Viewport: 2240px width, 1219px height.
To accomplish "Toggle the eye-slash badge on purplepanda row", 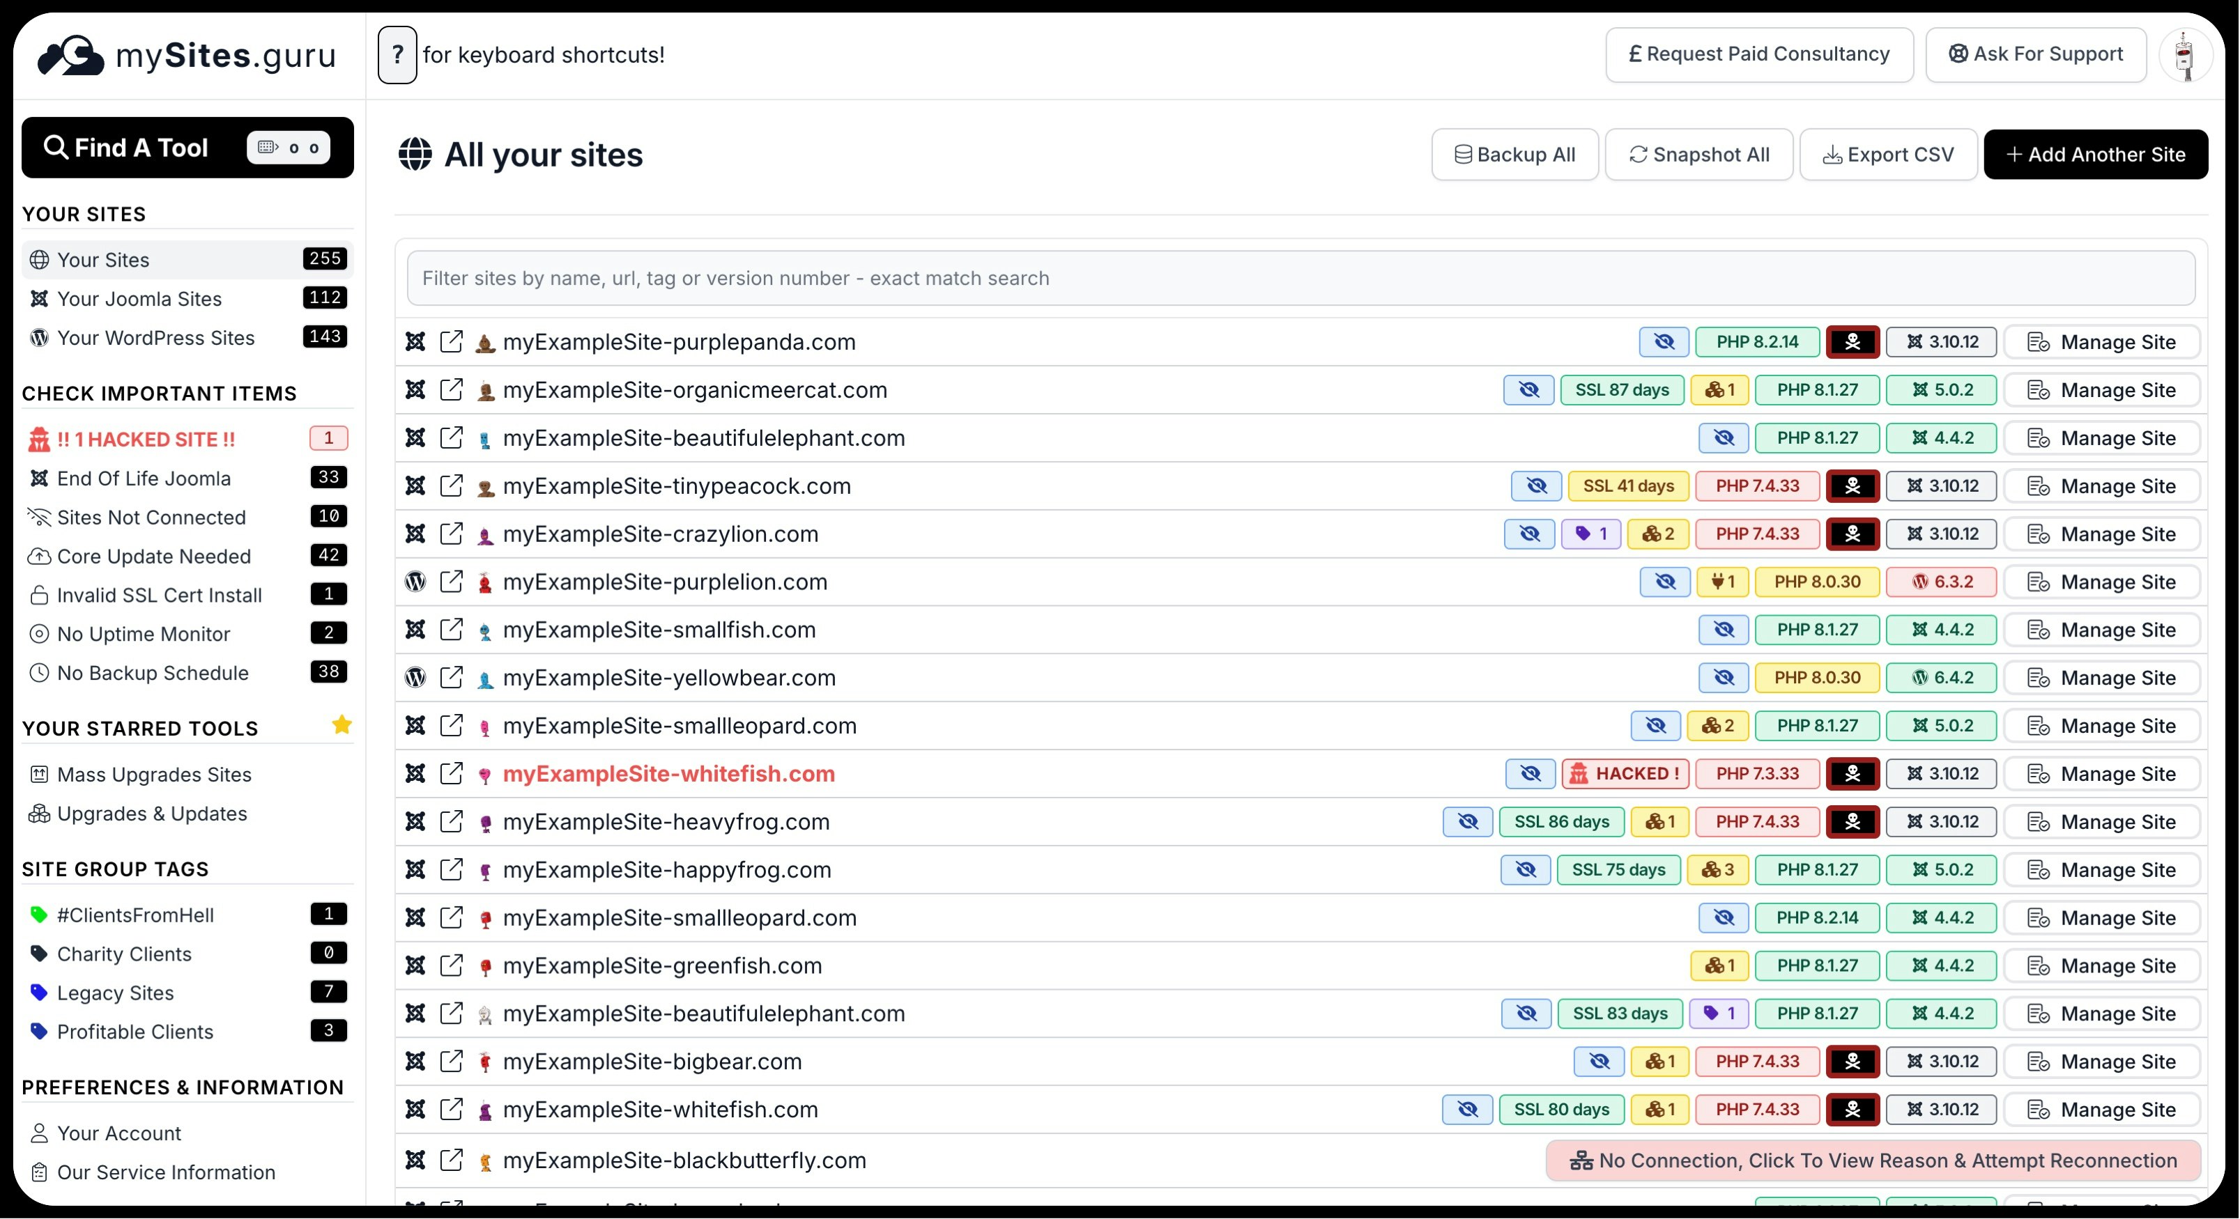I will point(1664,341).
